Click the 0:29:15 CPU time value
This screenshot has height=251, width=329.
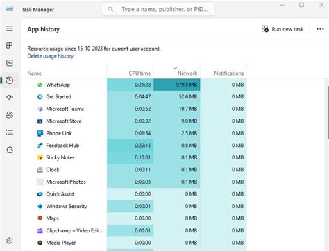pos(142,146)
